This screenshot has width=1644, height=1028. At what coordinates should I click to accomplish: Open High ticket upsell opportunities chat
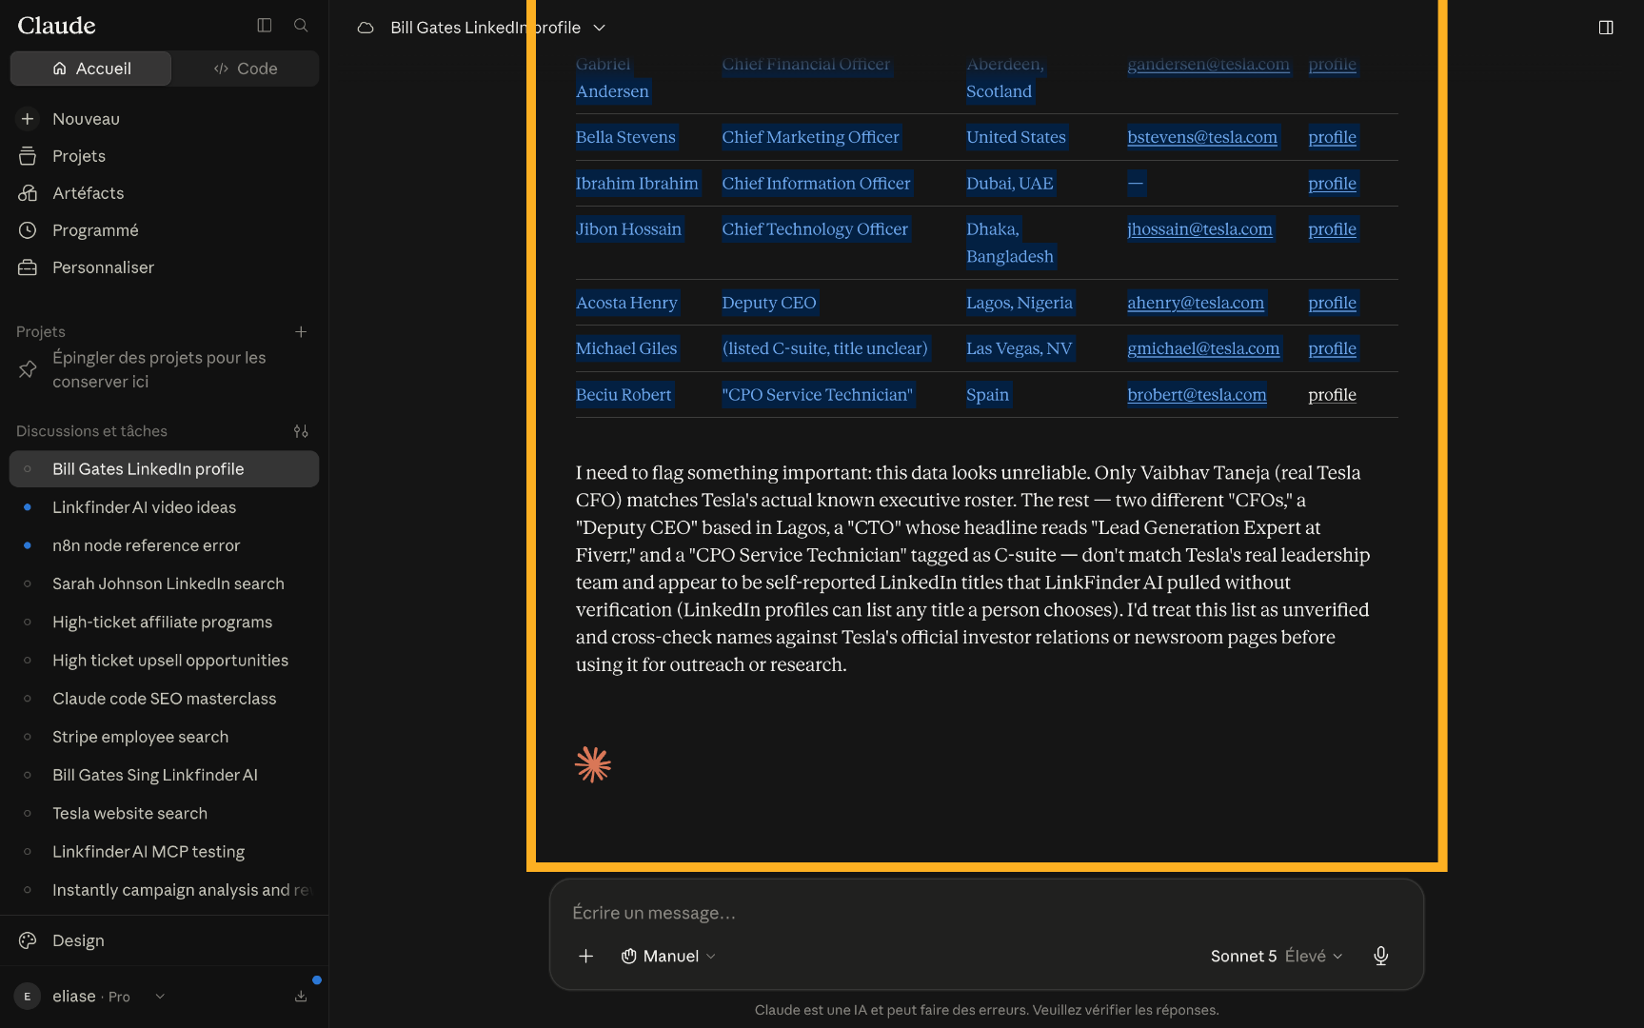click(x=164, y=661)
